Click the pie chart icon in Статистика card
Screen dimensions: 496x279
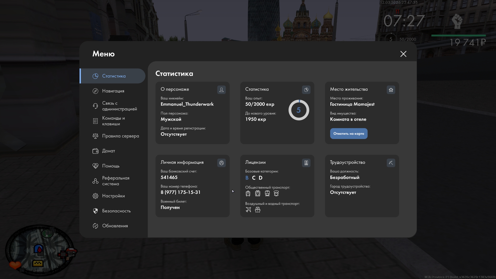coord(306,90)
